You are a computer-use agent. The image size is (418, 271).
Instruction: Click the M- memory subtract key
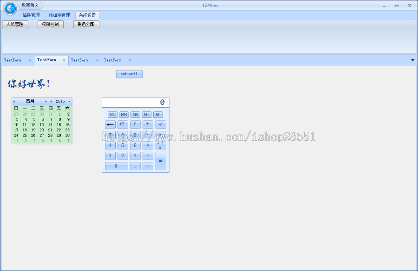158,115
